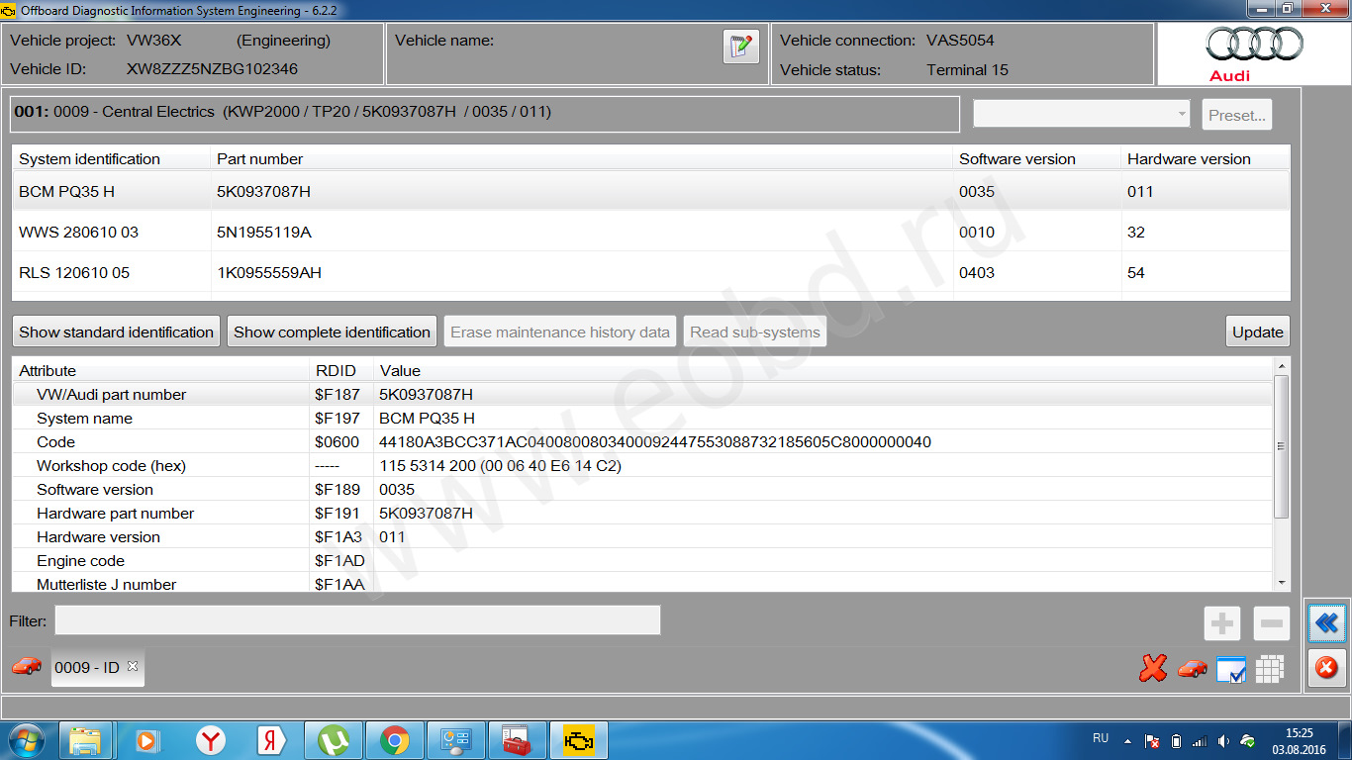
Task: Click the Value column header
Action: 823,370
